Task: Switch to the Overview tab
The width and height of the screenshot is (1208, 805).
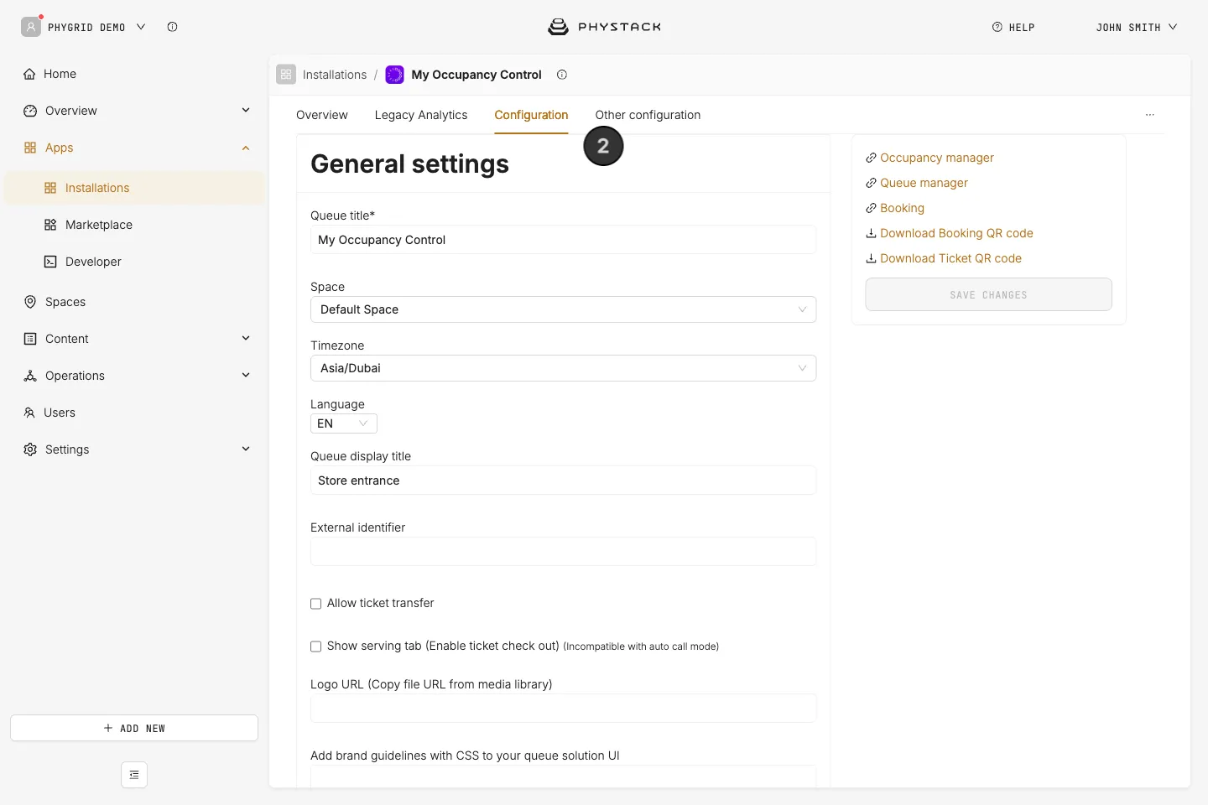Action: click(x=322, y=115)
